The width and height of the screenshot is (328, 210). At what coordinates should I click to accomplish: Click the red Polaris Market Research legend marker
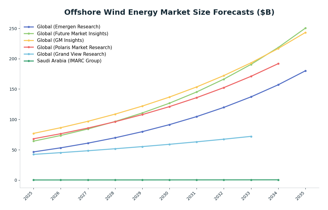29,48
